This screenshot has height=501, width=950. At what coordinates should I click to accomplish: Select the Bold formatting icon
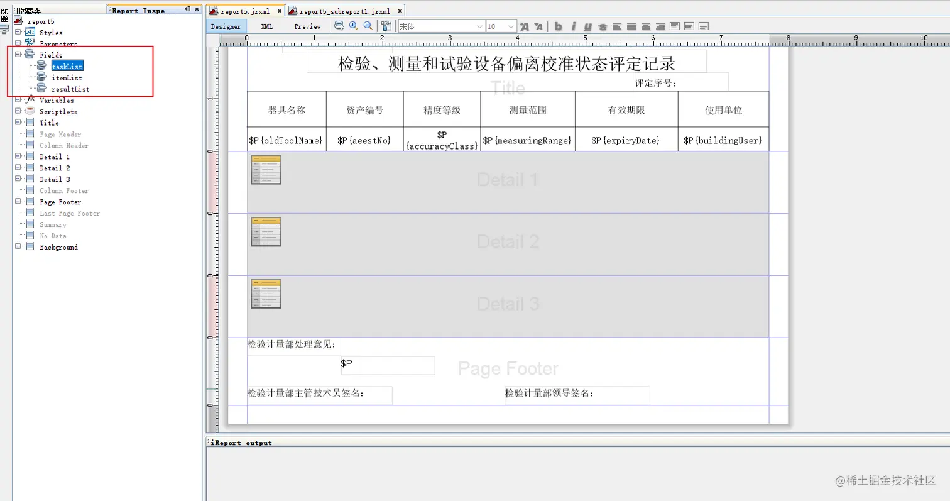coord(558,26)
